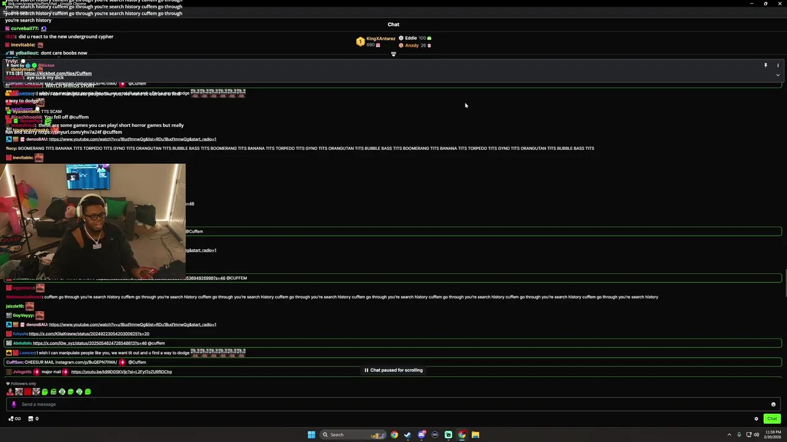
Task: Click the number one rank badge
Action: (360, 42)
